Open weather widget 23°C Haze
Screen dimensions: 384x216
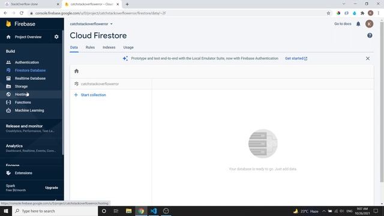pos(306,211)
